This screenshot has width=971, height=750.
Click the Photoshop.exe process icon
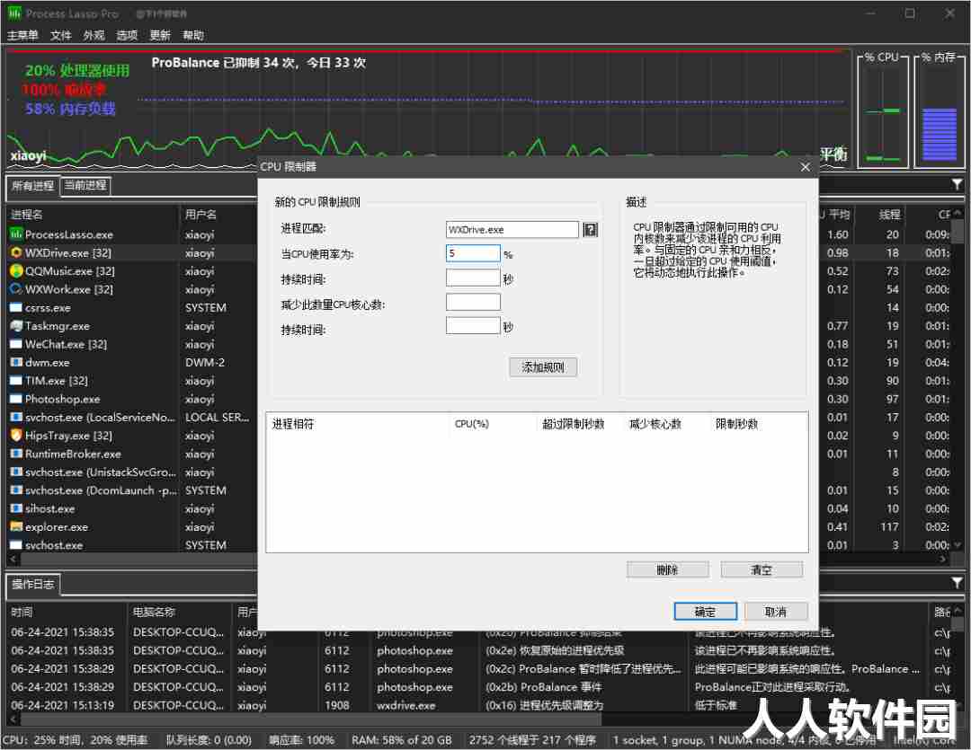point(15,399)
